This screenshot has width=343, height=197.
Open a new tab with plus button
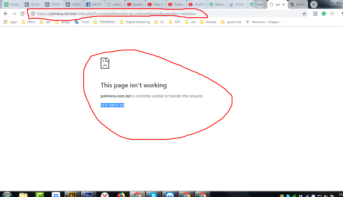[314, 4]
